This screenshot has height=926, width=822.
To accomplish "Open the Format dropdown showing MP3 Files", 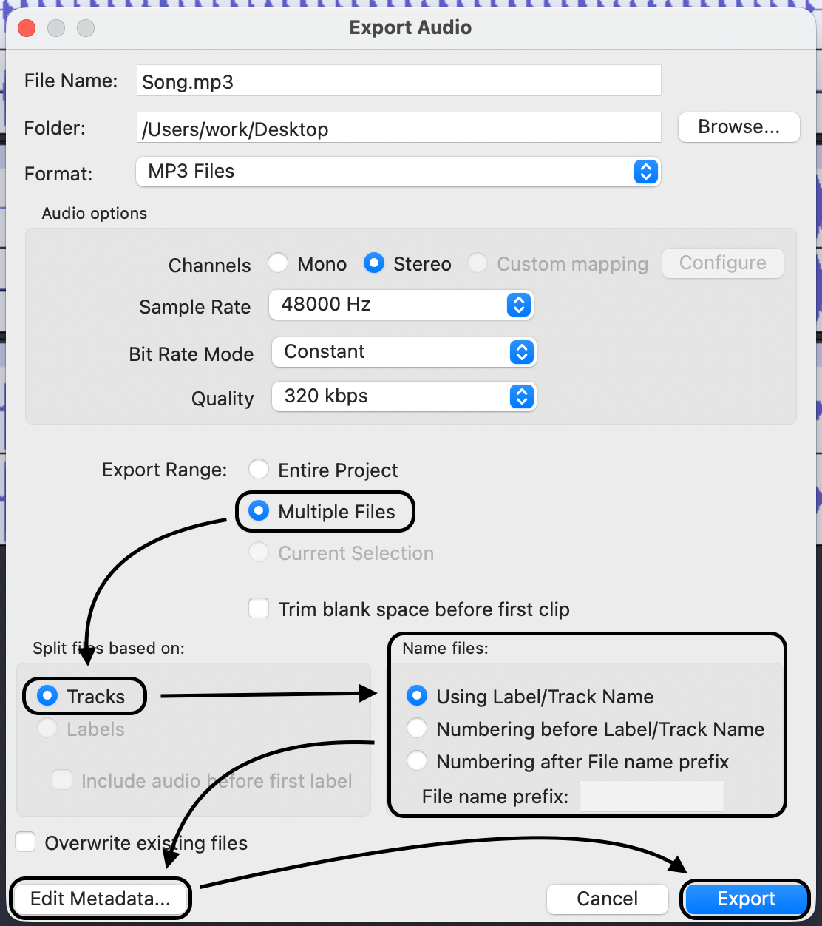I will pyautogui.click(x=398, y=172).
